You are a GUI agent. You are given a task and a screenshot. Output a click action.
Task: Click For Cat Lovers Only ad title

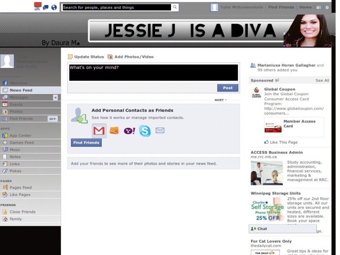tap(271, 241)
